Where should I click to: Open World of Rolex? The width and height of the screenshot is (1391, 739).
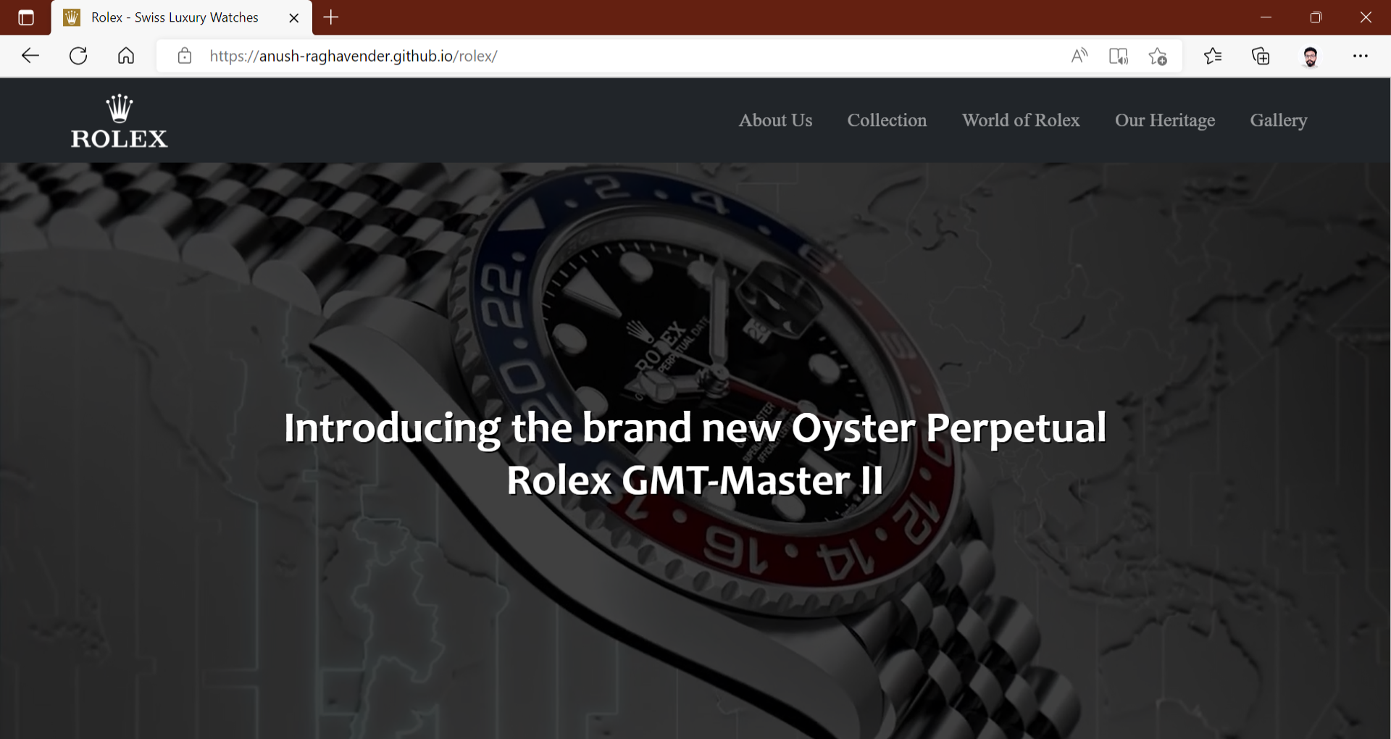coord(1021,120)
